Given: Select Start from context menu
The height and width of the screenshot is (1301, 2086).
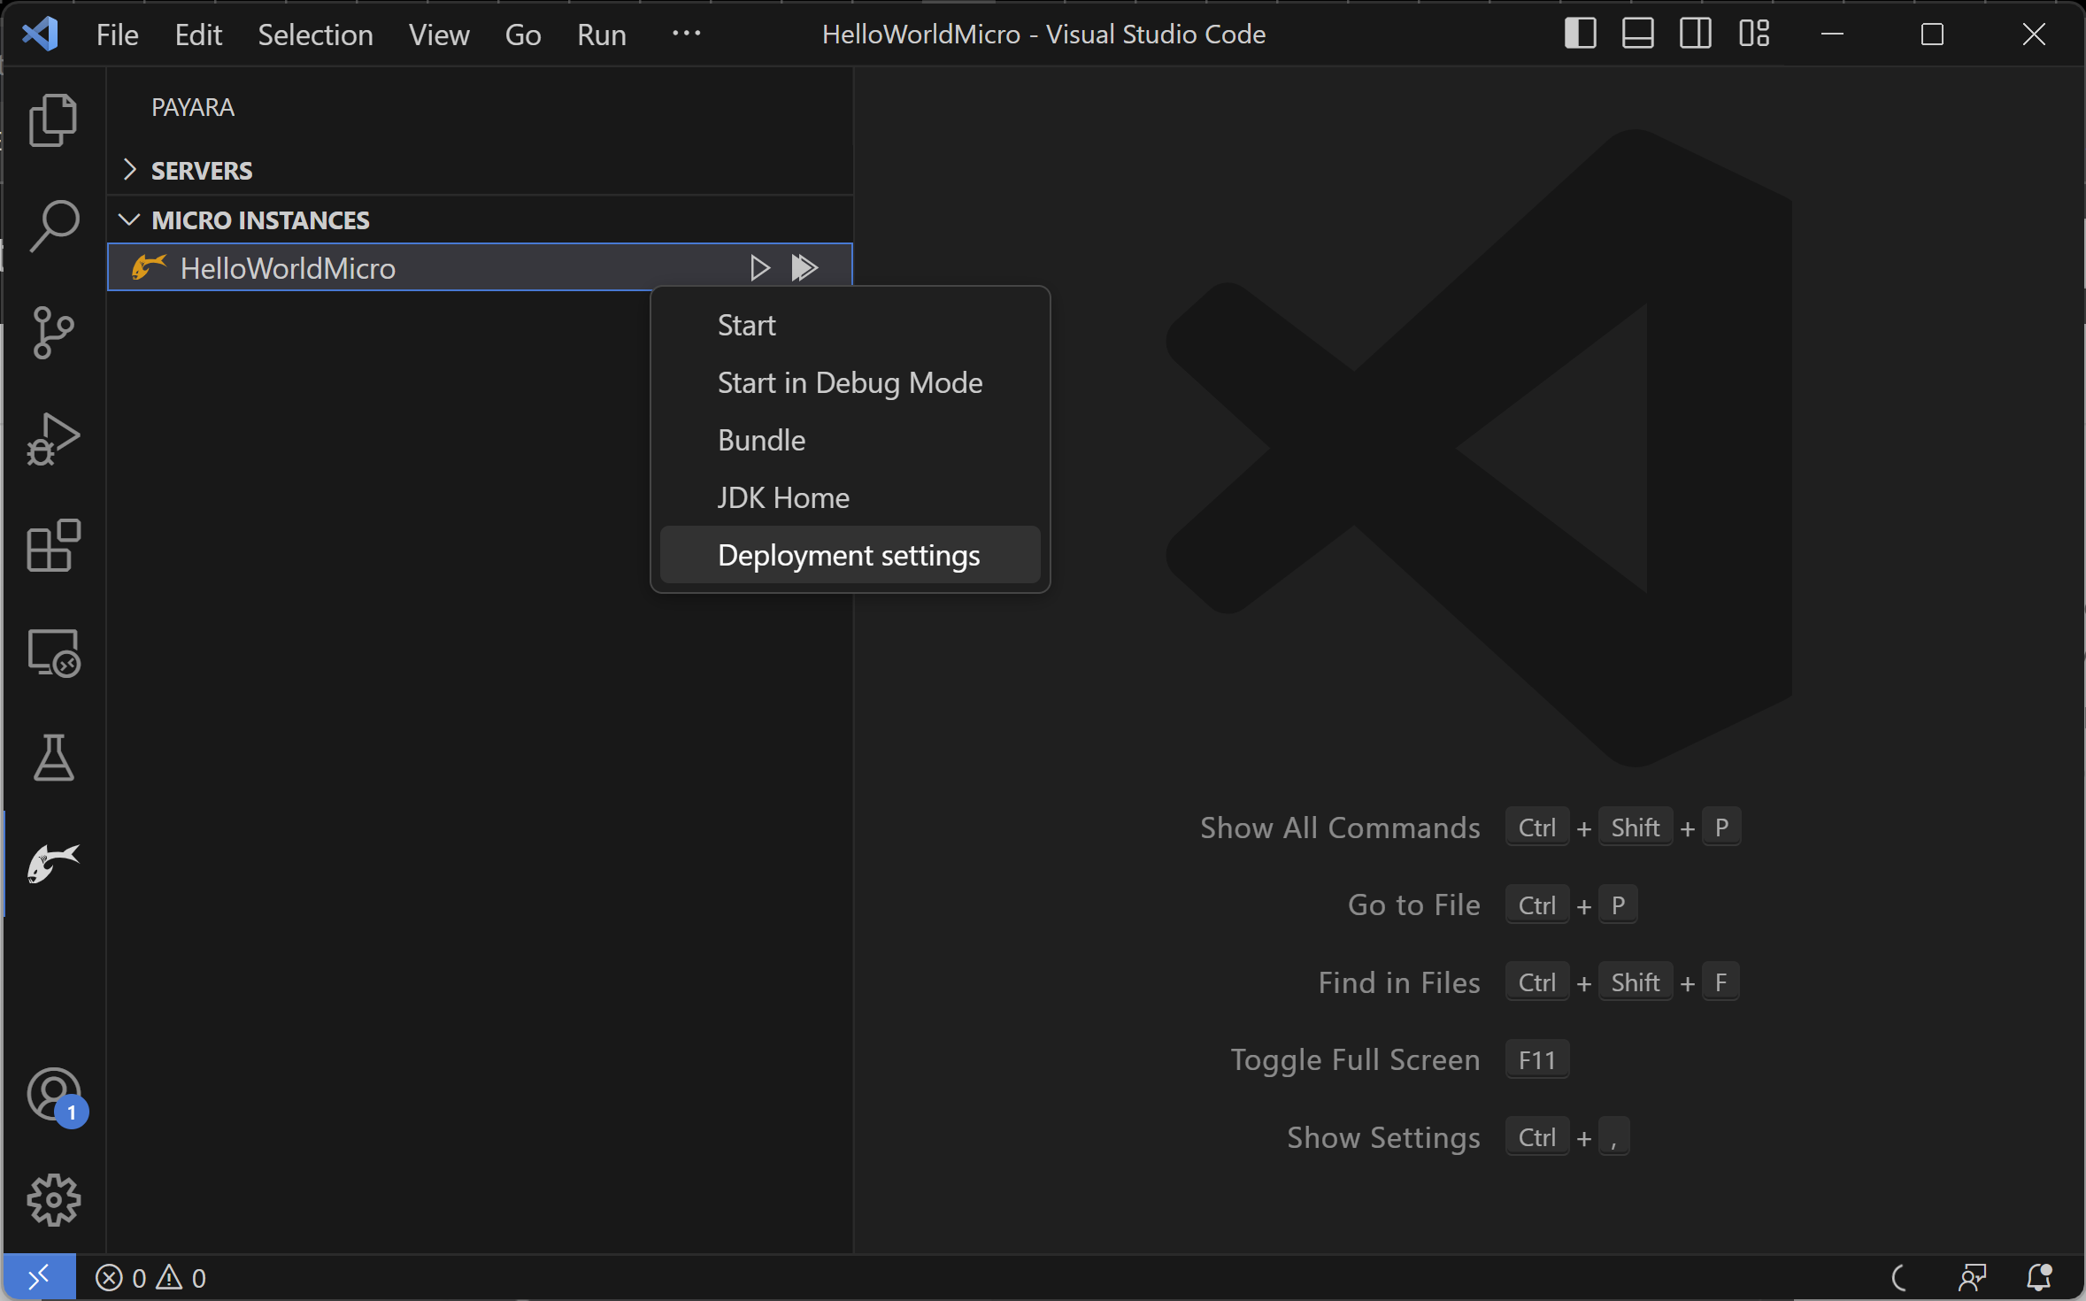Looking at the screenshot, I should (x=746, y=324).
